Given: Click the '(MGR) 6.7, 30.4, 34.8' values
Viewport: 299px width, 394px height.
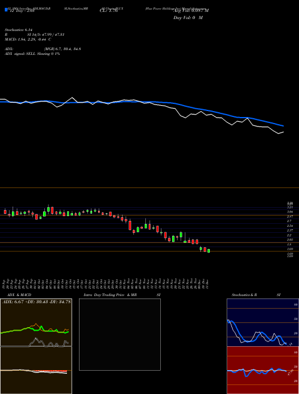Looking at the screenshot, I should point(62,49).
